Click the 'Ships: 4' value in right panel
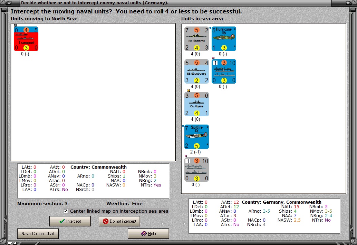Screen dimensions: 357x245 coord(288,211)
